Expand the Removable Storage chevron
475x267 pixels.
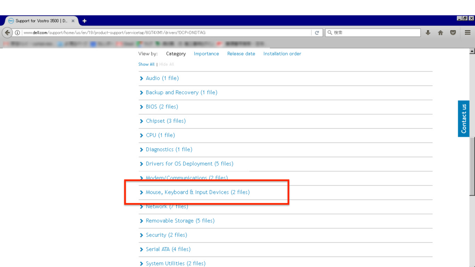pyautogui.click(x=141, y=221)
